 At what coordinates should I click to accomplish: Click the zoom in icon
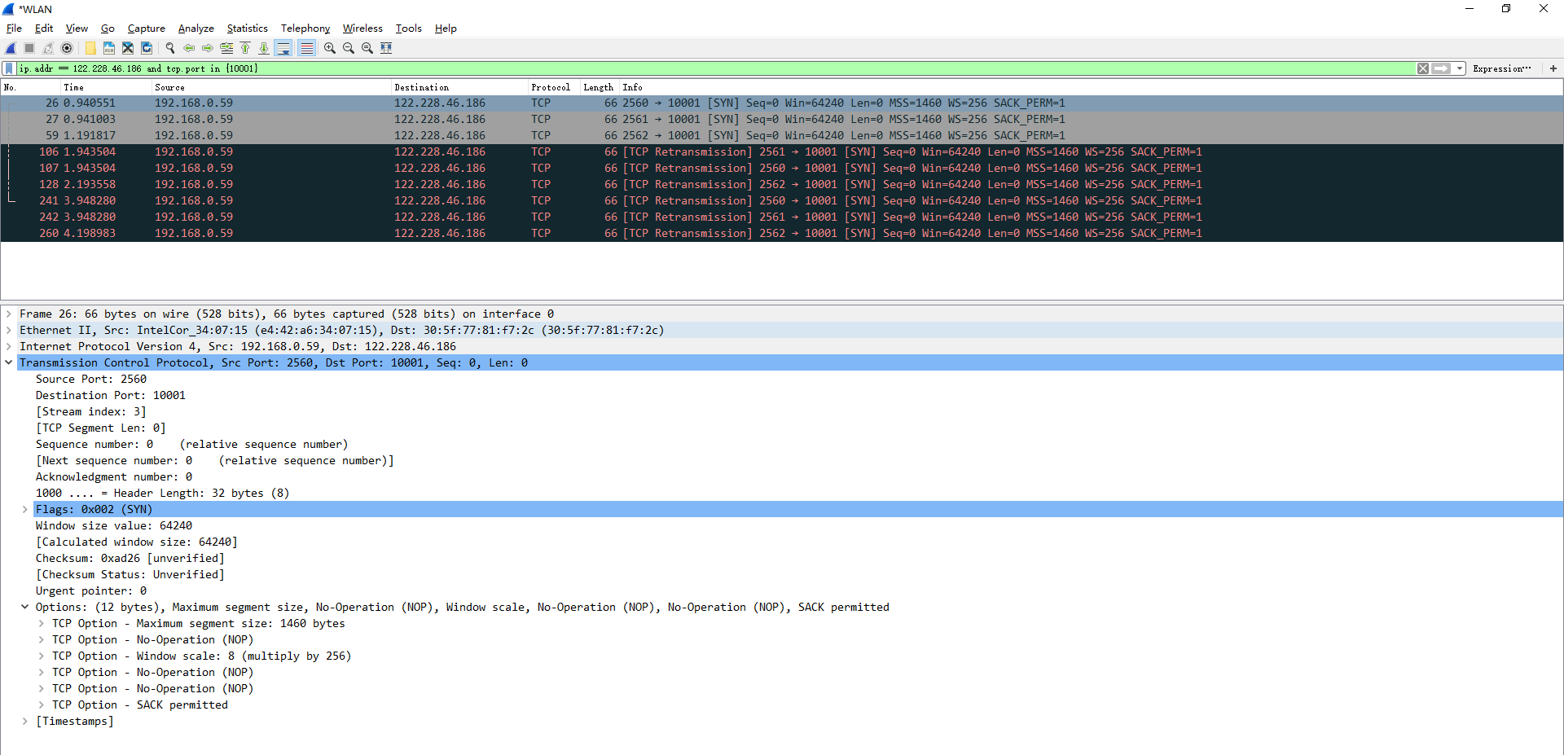pyautogui.click(x=329, y=48)
